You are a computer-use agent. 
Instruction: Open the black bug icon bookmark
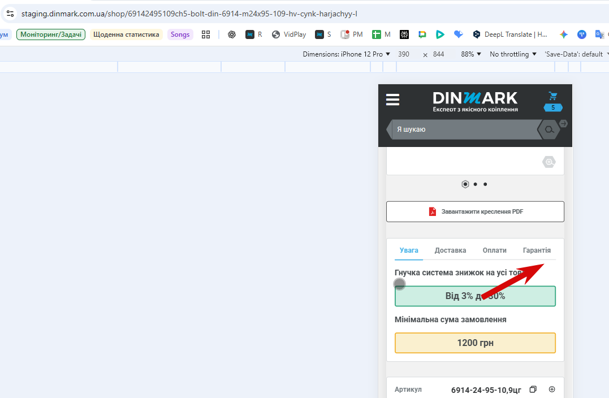coord(404,34)
